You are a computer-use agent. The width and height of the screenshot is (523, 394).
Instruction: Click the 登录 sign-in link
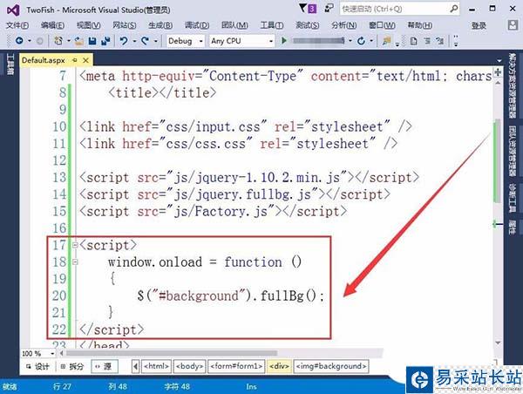click(479, 25)
